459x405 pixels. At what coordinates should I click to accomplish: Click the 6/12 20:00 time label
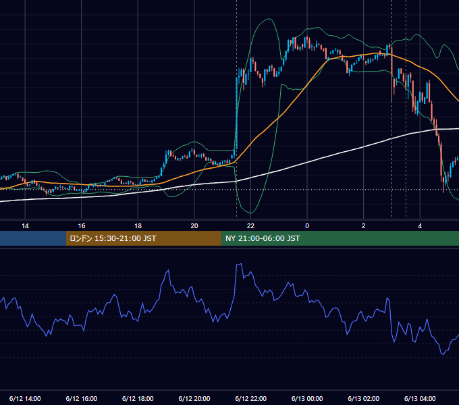click(x=194, y=398)
